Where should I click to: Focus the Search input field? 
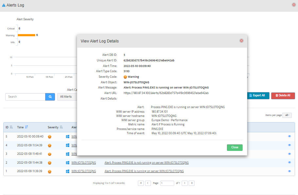pyautogui.click(x=25, y=97)
